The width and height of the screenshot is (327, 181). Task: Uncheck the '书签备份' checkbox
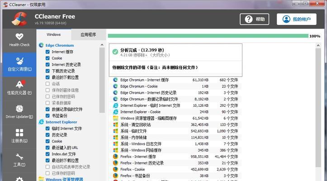[x=47, y=116]
